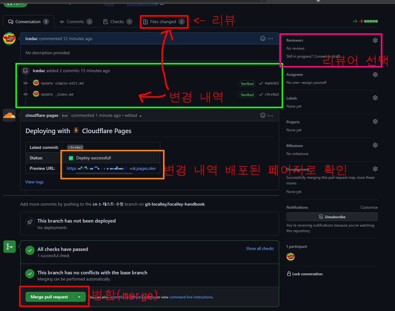Expand the Merge pull request options arrow
Image resolution: width=395 pixels, height=311 pixels.
coord(79,297)
